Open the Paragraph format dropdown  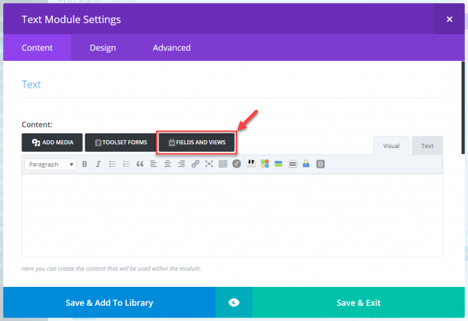coord(51,164)
